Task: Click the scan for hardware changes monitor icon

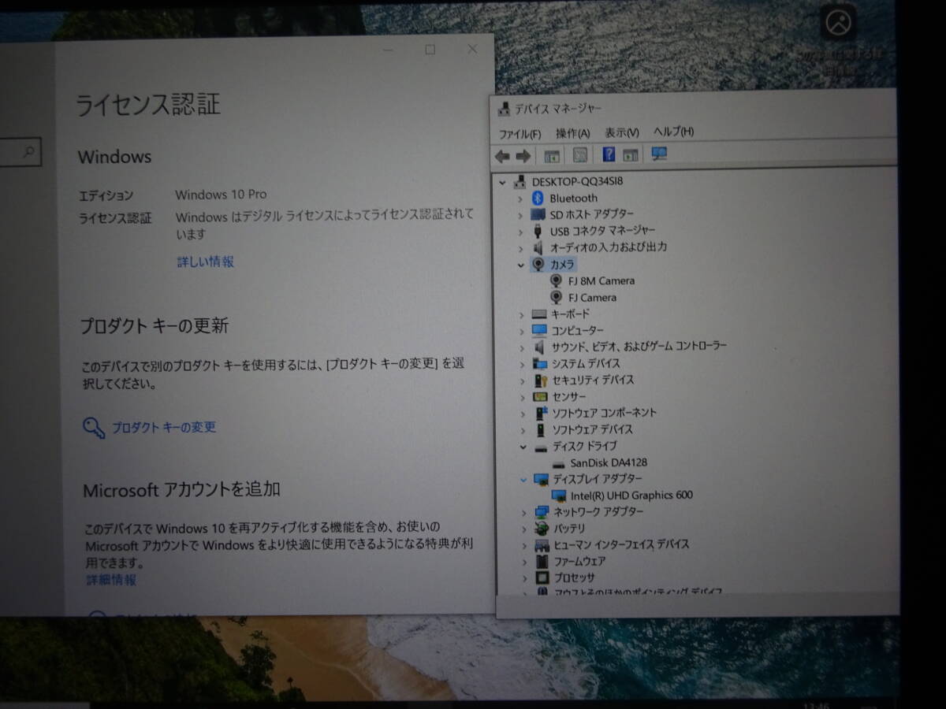Action: point(660,154)
